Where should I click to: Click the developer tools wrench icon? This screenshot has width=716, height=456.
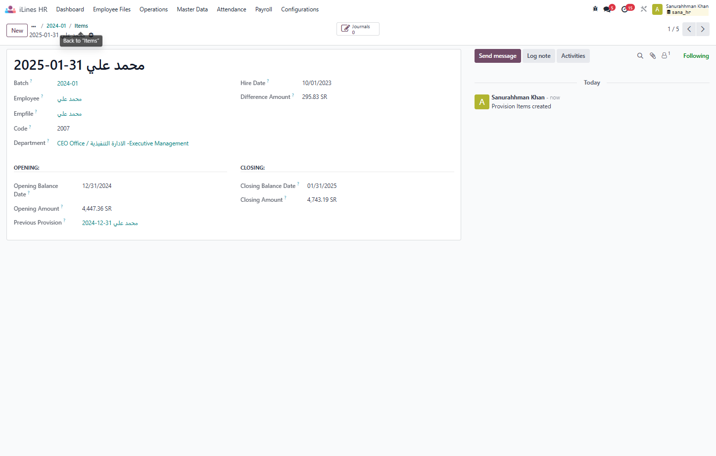[x=644, y=9]
